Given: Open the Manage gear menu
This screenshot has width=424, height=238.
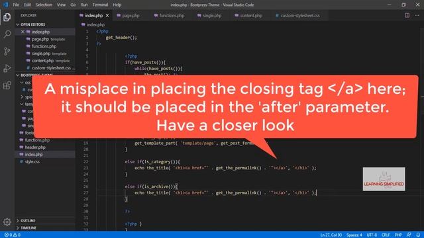Looking at the screenshot, I should (x=7, y=222).
